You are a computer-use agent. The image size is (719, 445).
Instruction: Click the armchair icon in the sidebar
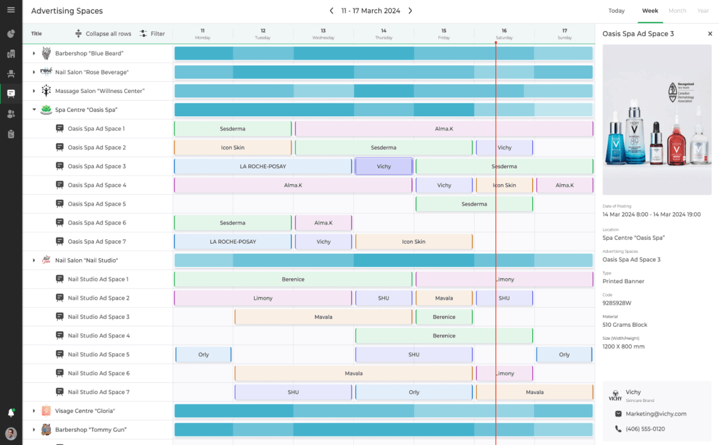(x=11, y=74)
